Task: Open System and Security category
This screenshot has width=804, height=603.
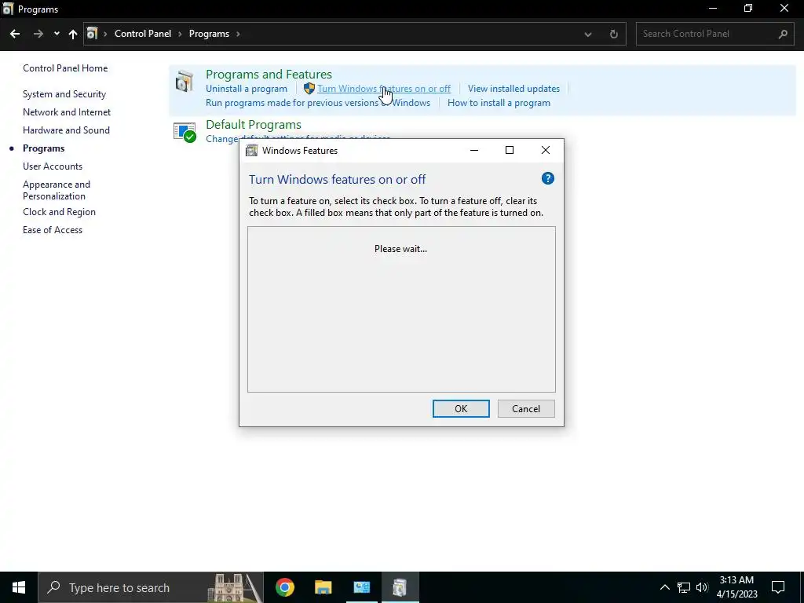Action: coord(64,94)
